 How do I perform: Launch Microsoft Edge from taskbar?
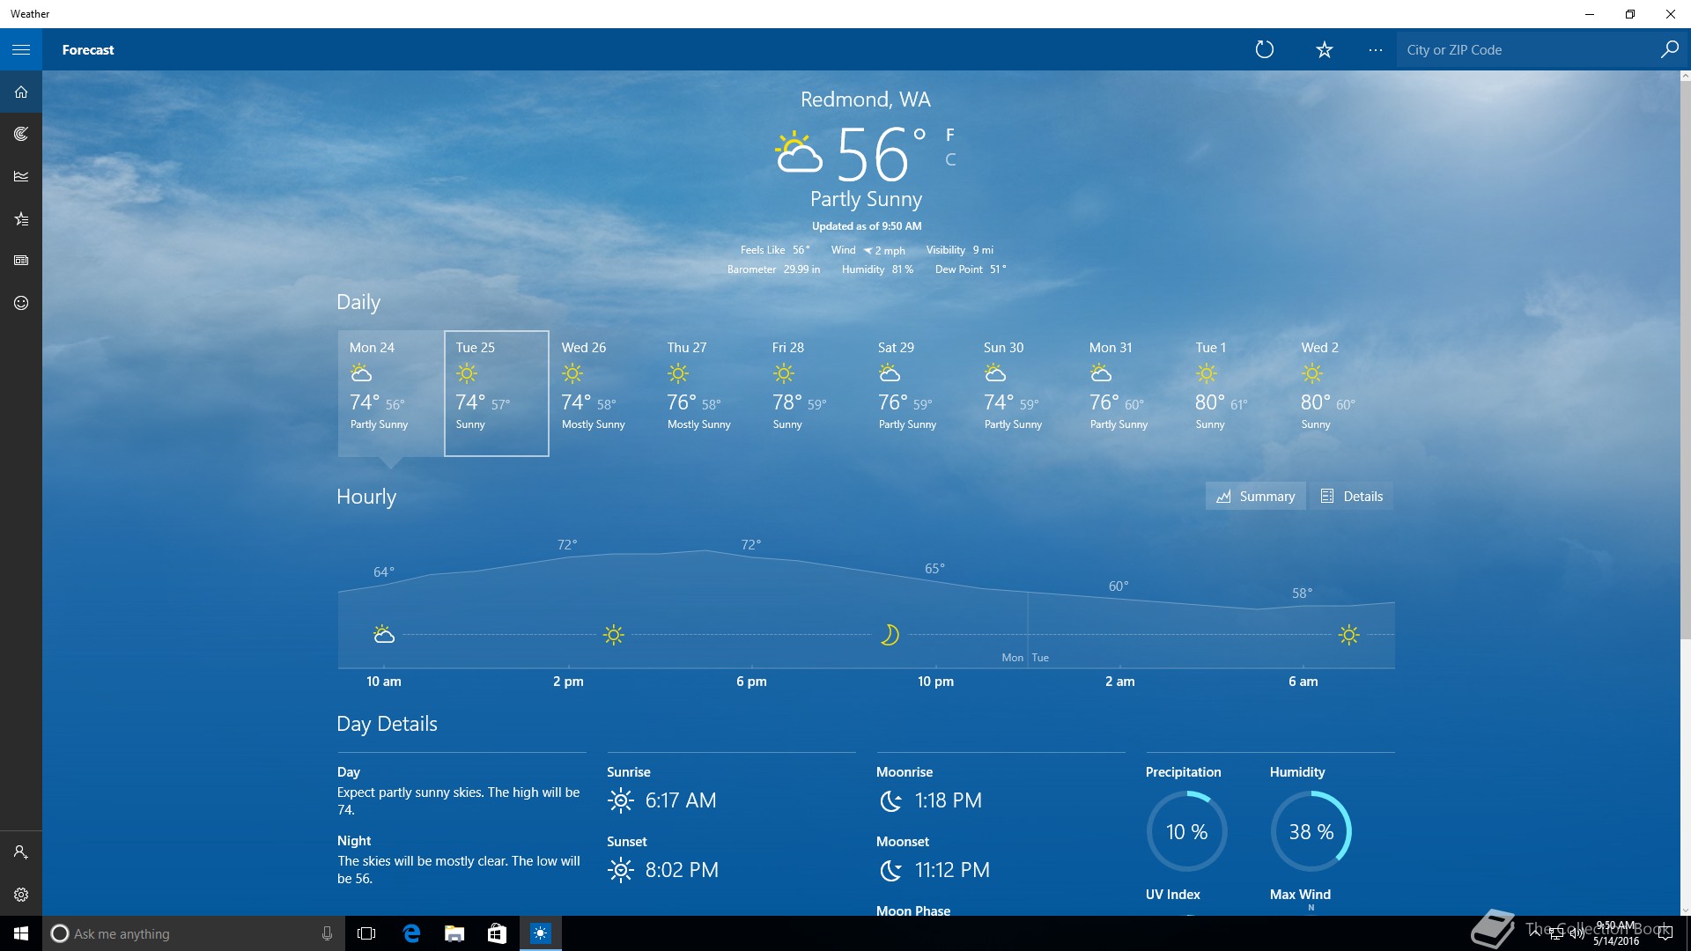(x=411, y=933)
